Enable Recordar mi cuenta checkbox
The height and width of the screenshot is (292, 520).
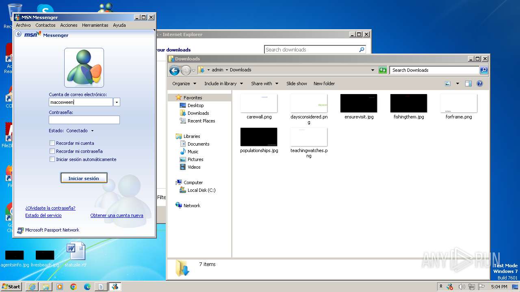tap(52, 143)
